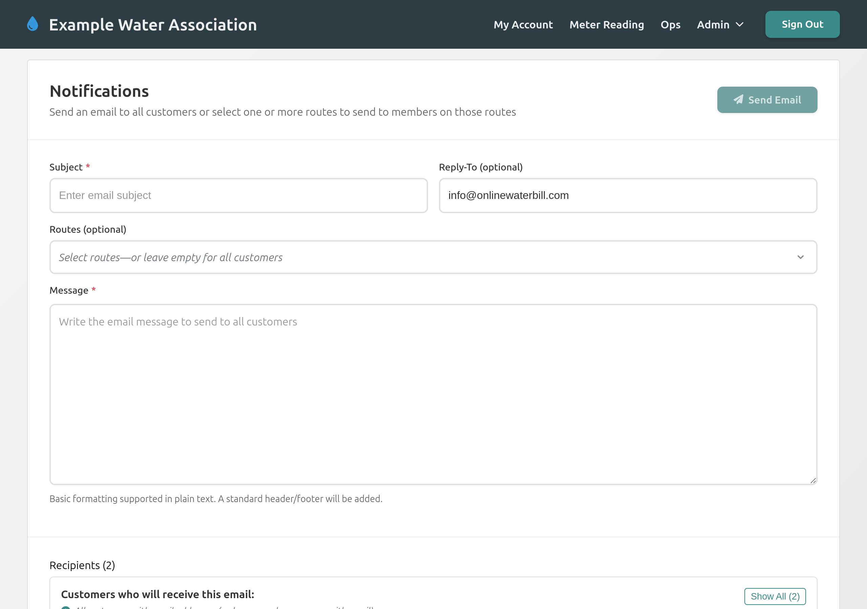Screen dimensions: 867x609
Task: Open the Routes selection dropdown
Action: (433, 257)
